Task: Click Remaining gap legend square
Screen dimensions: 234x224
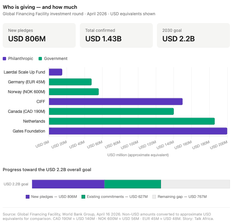Action: [154, 197]
